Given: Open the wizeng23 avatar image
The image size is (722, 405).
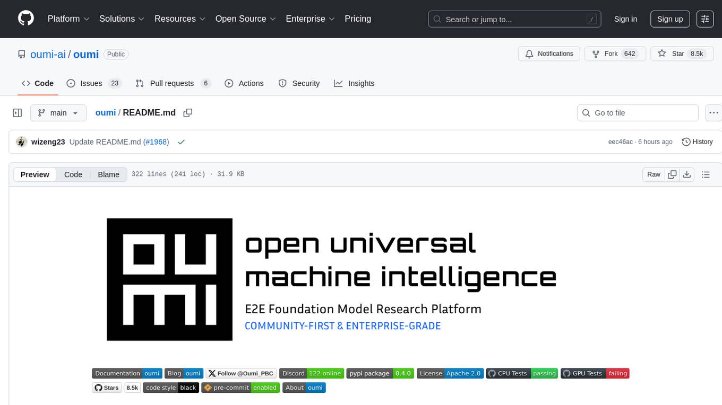Looking at the screenshot, I should tap(22, 142).
